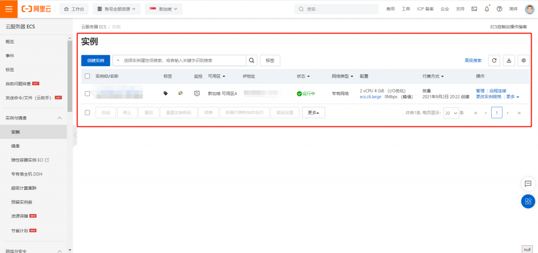Click the 云服务器 ECS breadcrumb
The height and width of the screenshot is (253, 538).
click(x=94, y=27)
